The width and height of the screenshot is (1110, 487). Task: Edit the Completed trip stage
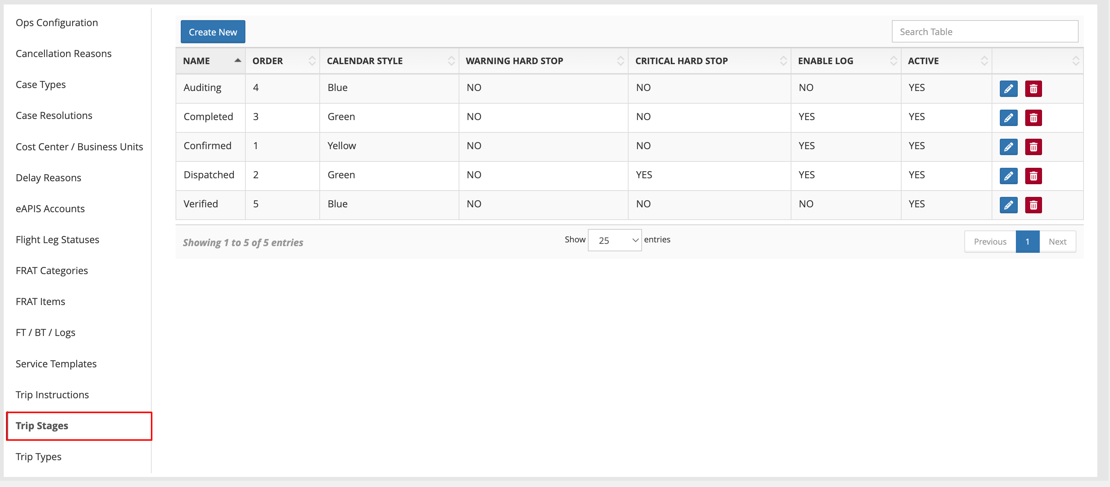pyautogui.click(x=1008, y=118)
